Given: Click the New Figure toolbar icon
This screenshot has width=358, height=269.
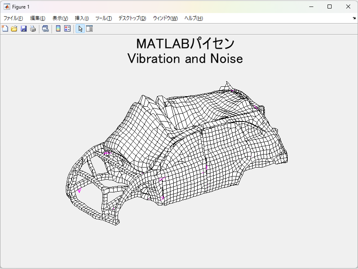Looking at the screenshot, I should (5, 29).
